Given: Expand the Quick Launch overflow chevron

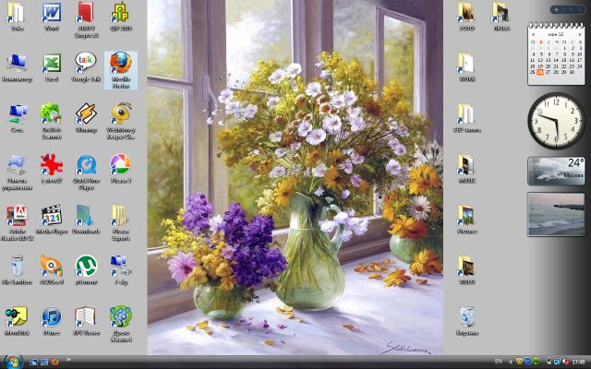Looking at the screenshot, I should [69, 360].
